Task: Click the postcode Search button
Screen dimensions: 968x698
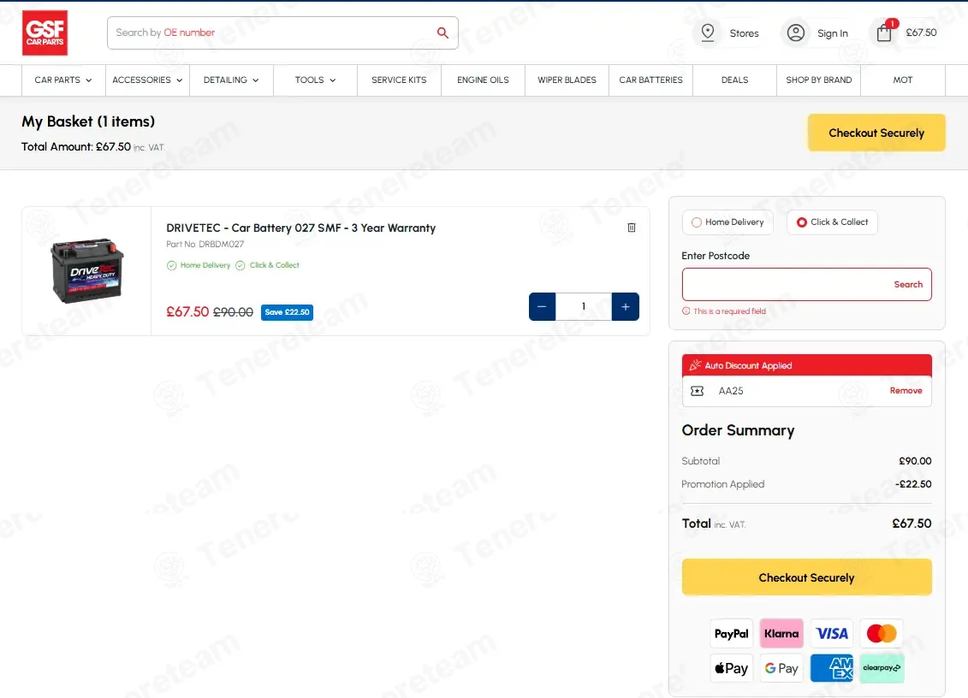Action: coord(908,285)
